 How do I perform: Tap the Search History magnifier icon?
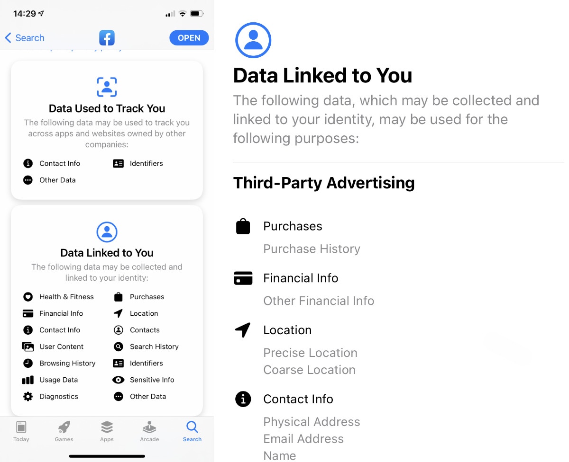click(x=119, y=346)
